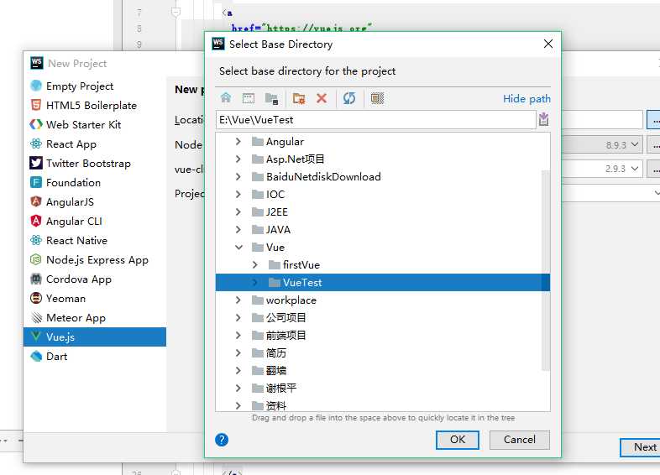This screenshot has height=475, width=660.
Task: Expand the Asp.Net项目 folder
Action: [238, 159]
